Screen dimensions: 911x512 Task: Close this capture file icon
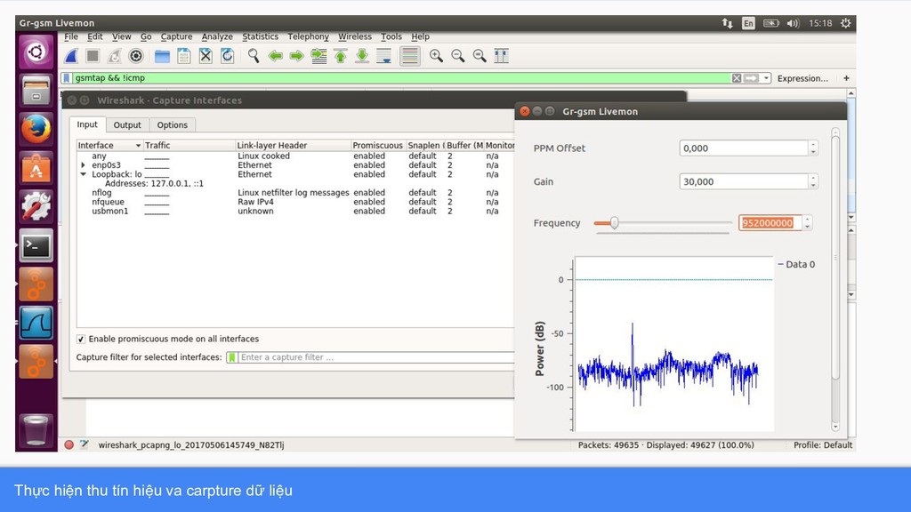[x=206, y=56]
